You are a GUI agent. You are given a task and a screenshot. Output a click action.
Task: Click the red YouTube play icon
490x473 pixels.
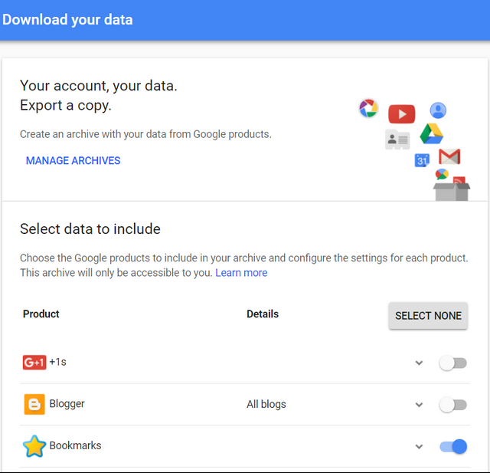click(x=401, y=114)
